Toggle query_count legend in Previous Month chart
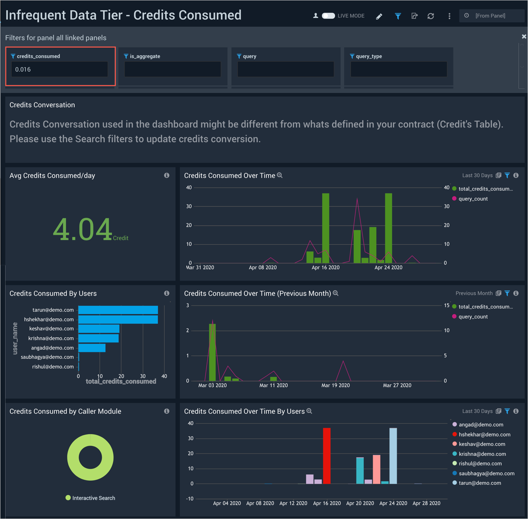Screen dimensions: 528x519 [473, 317]
